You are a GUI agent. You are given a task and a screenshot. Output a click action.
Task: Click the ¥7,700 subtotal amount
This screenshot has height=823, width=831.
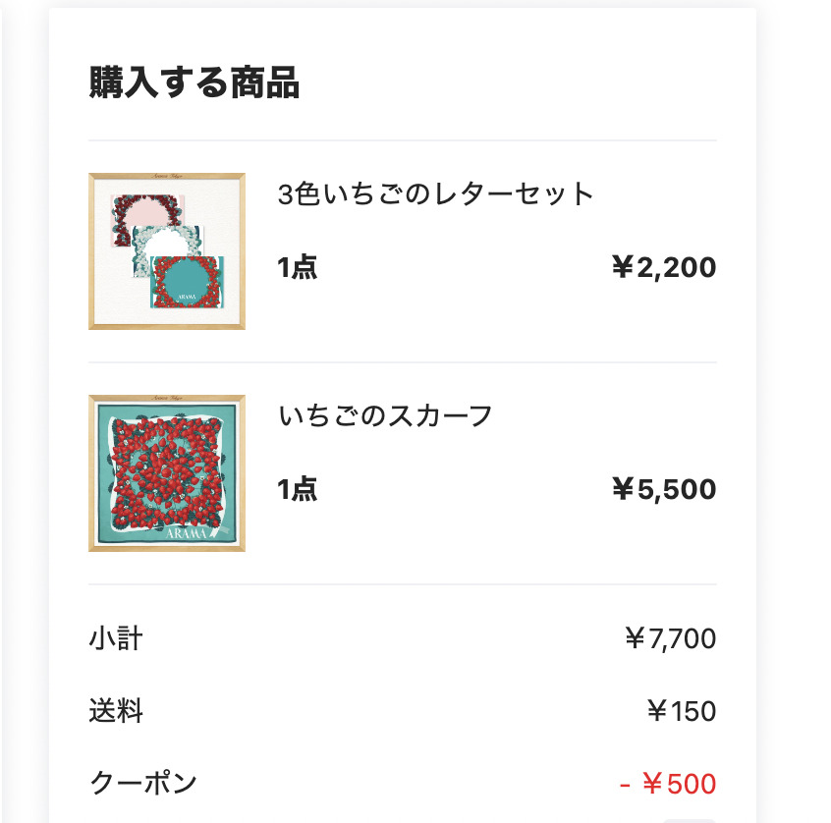(x=671, y=638)
